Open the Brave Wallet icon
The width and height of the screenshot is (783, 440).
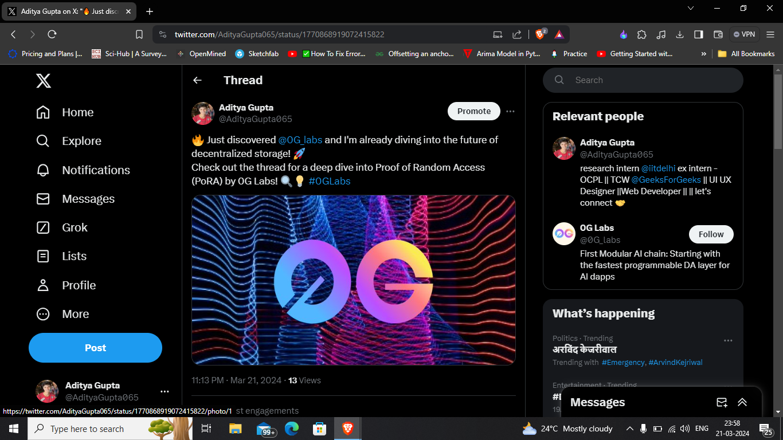pyautogui.click(x=718, y=34)
